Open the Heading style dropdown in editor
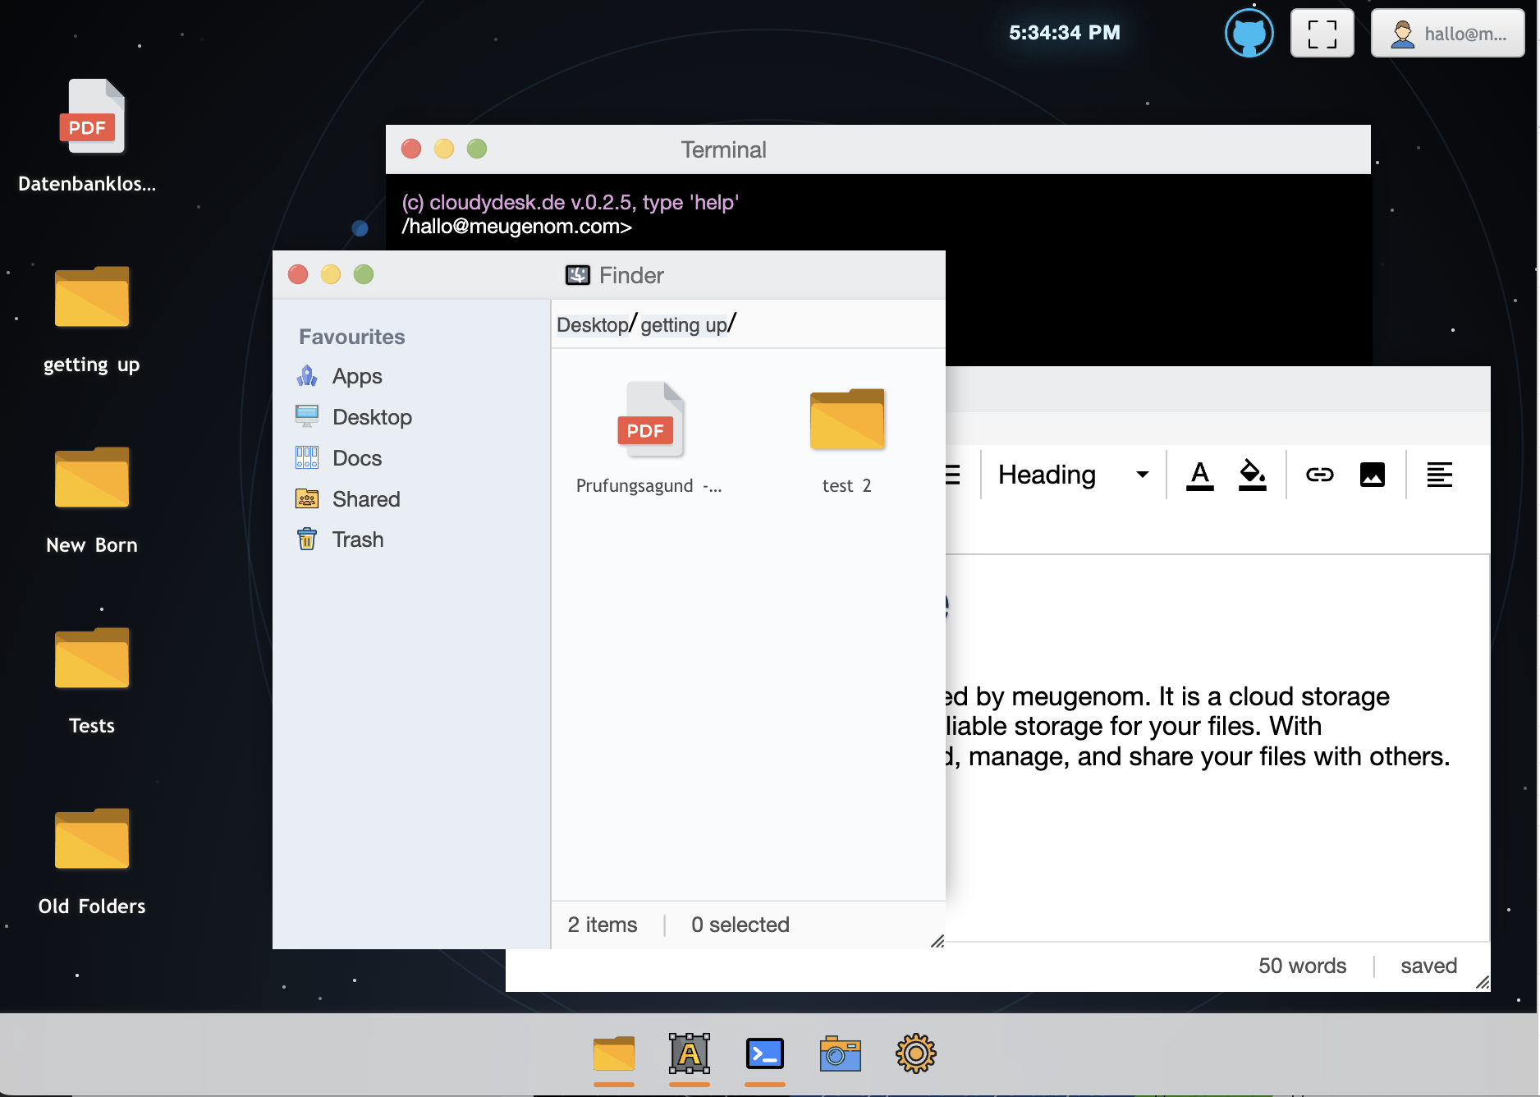The height and width of the screenshot is (1097, 1540). click(x=1073, y=475)
